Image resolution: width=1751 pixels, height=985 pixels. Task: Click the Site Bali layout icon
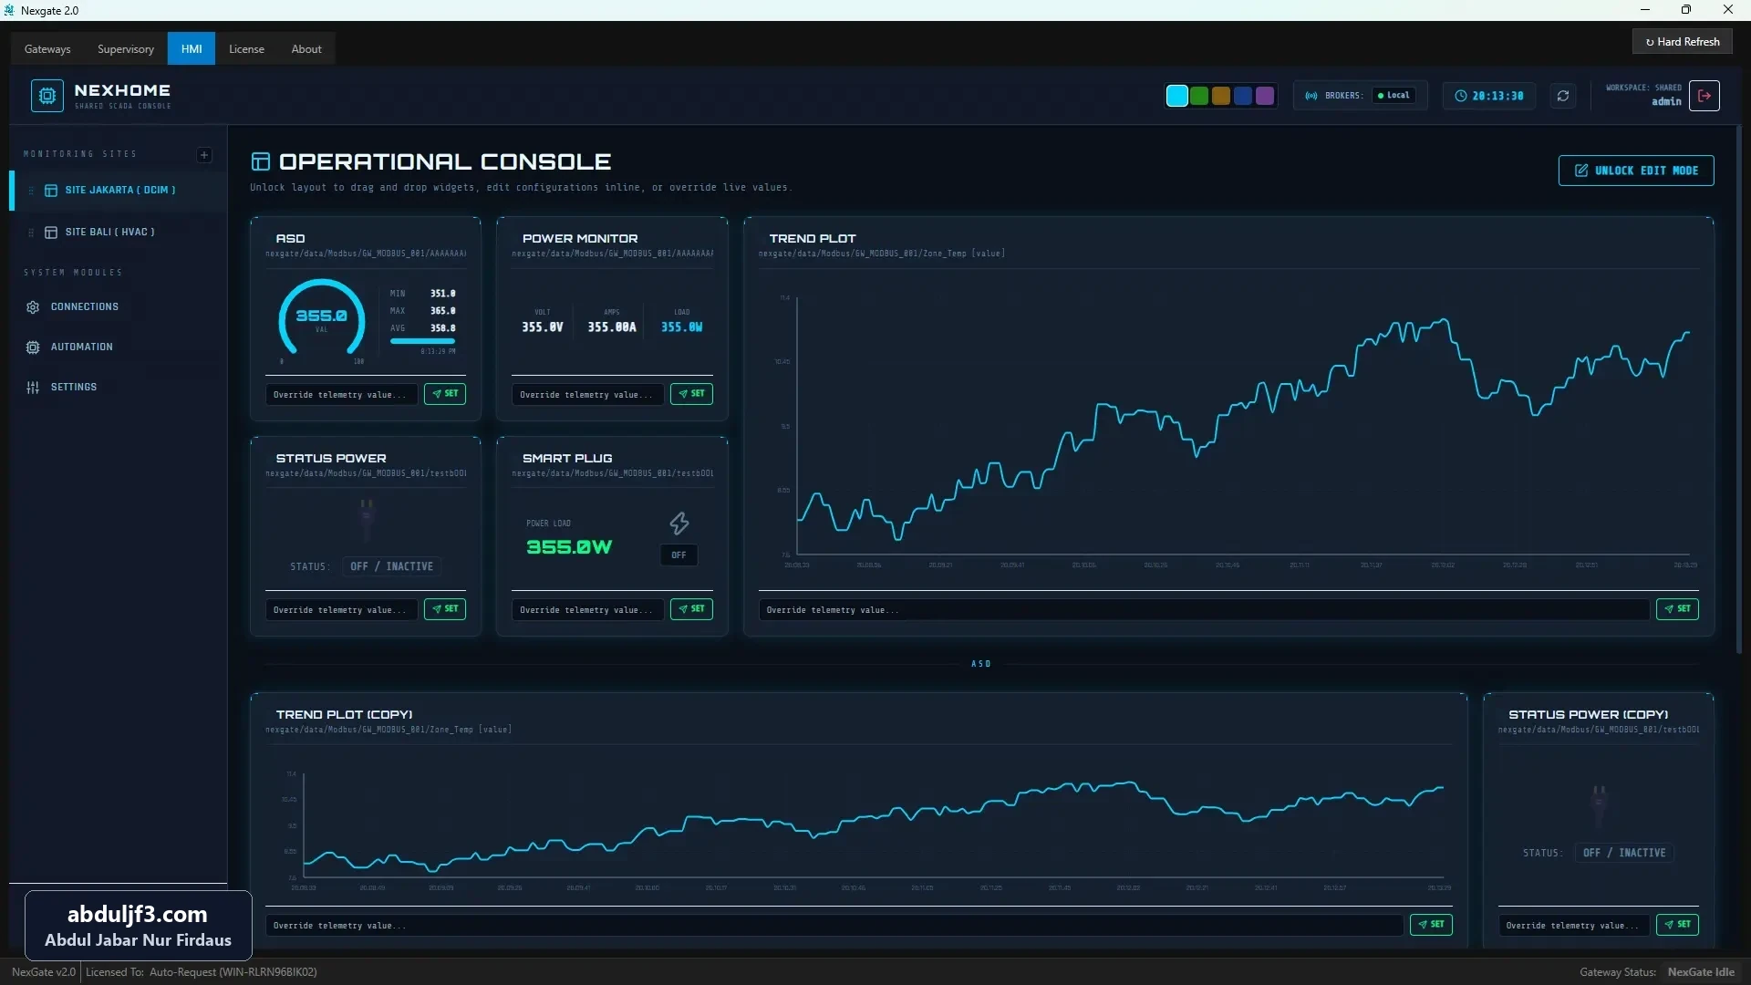pos(51,233)
